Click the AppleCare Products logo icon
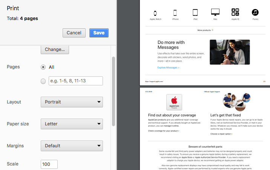The height and width of the screenshot is (170, 270). (x=174, y=102)
